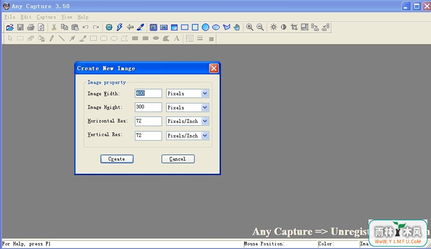The height and width of the screenshot is (249, 431).
Task: Expand Vertical Res units dropdown
Action: [x=205, y=136]
